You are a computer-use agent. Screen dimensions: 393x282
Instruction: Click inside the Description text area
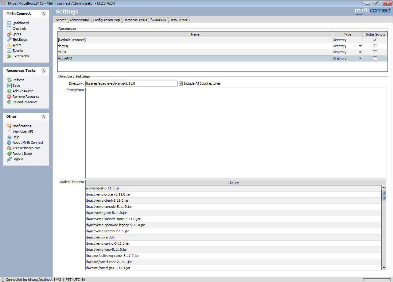tap(235, 133)
